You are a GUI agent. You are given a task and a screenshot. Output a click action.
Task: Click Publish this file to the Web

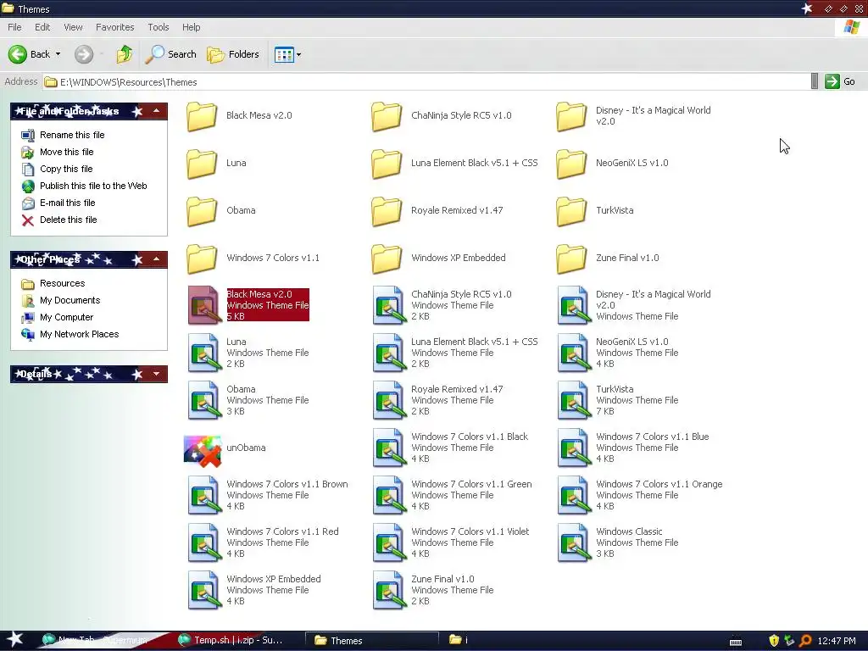(x=93, y=186)
